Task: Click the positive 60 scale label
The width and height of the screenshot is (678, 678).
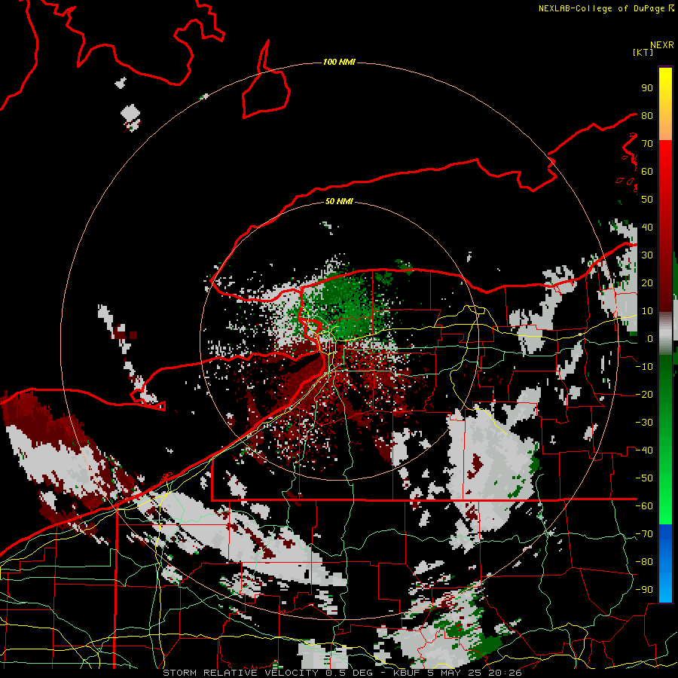Action: [x=647, y=171]
